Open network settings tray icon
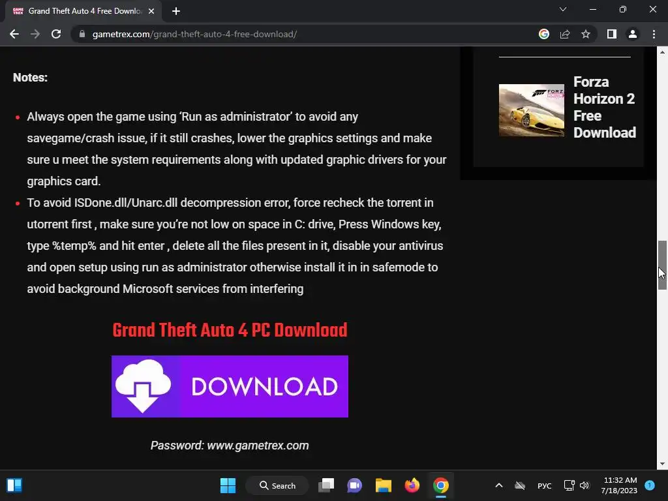Screen dimensions: 668x501 pyautogui.click(x=569, y=485)
